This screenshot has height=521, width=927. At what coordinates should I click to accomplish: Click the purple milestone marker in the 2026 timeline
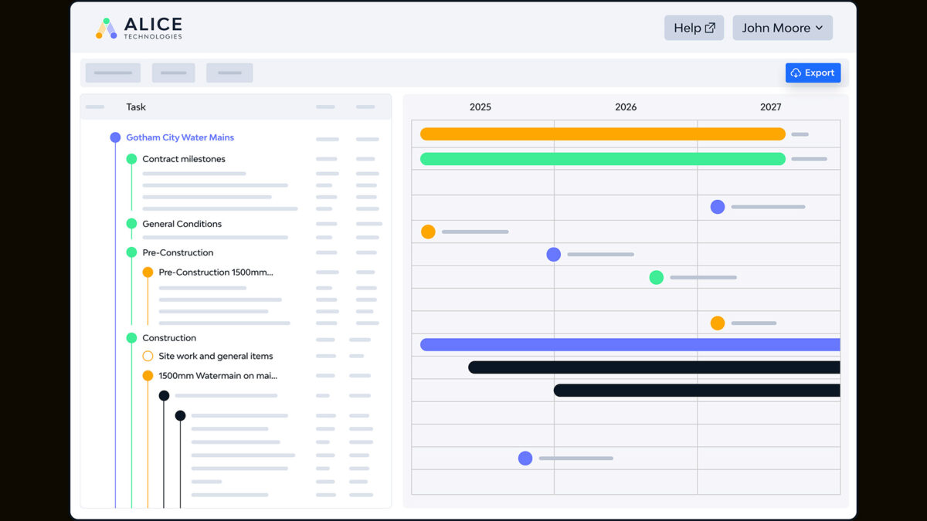(554, 253)
